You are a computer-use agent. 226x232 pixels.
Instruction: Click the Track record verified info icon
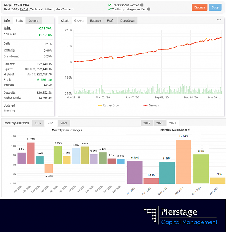142,5
